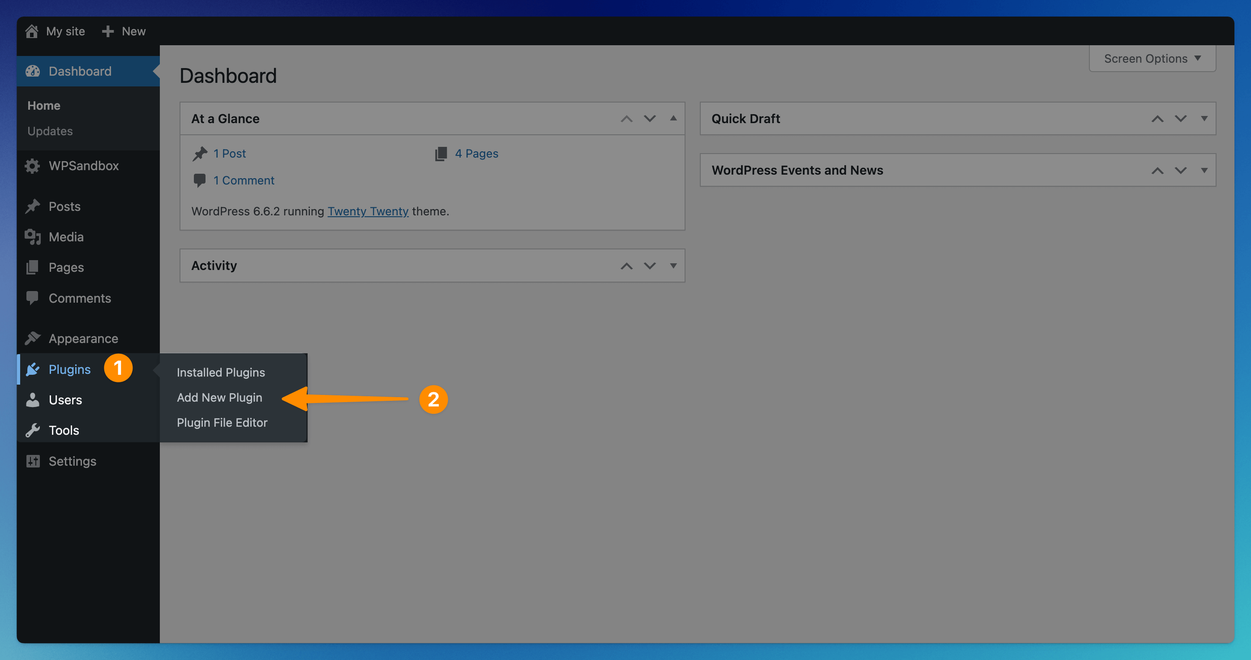Screen dimensions: 1251x660
Task: Move WordPress Events and News panel down
Action: [1181, 171]
